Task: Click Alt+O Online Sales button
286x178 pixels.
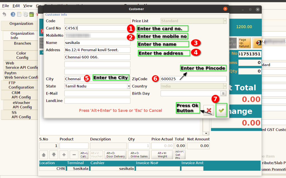Action: pos(139,155)
